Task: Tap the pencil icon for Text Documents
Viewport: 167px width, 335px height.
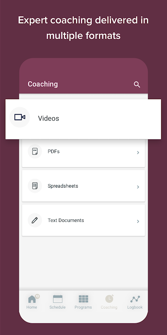Action: coord(35,220)
